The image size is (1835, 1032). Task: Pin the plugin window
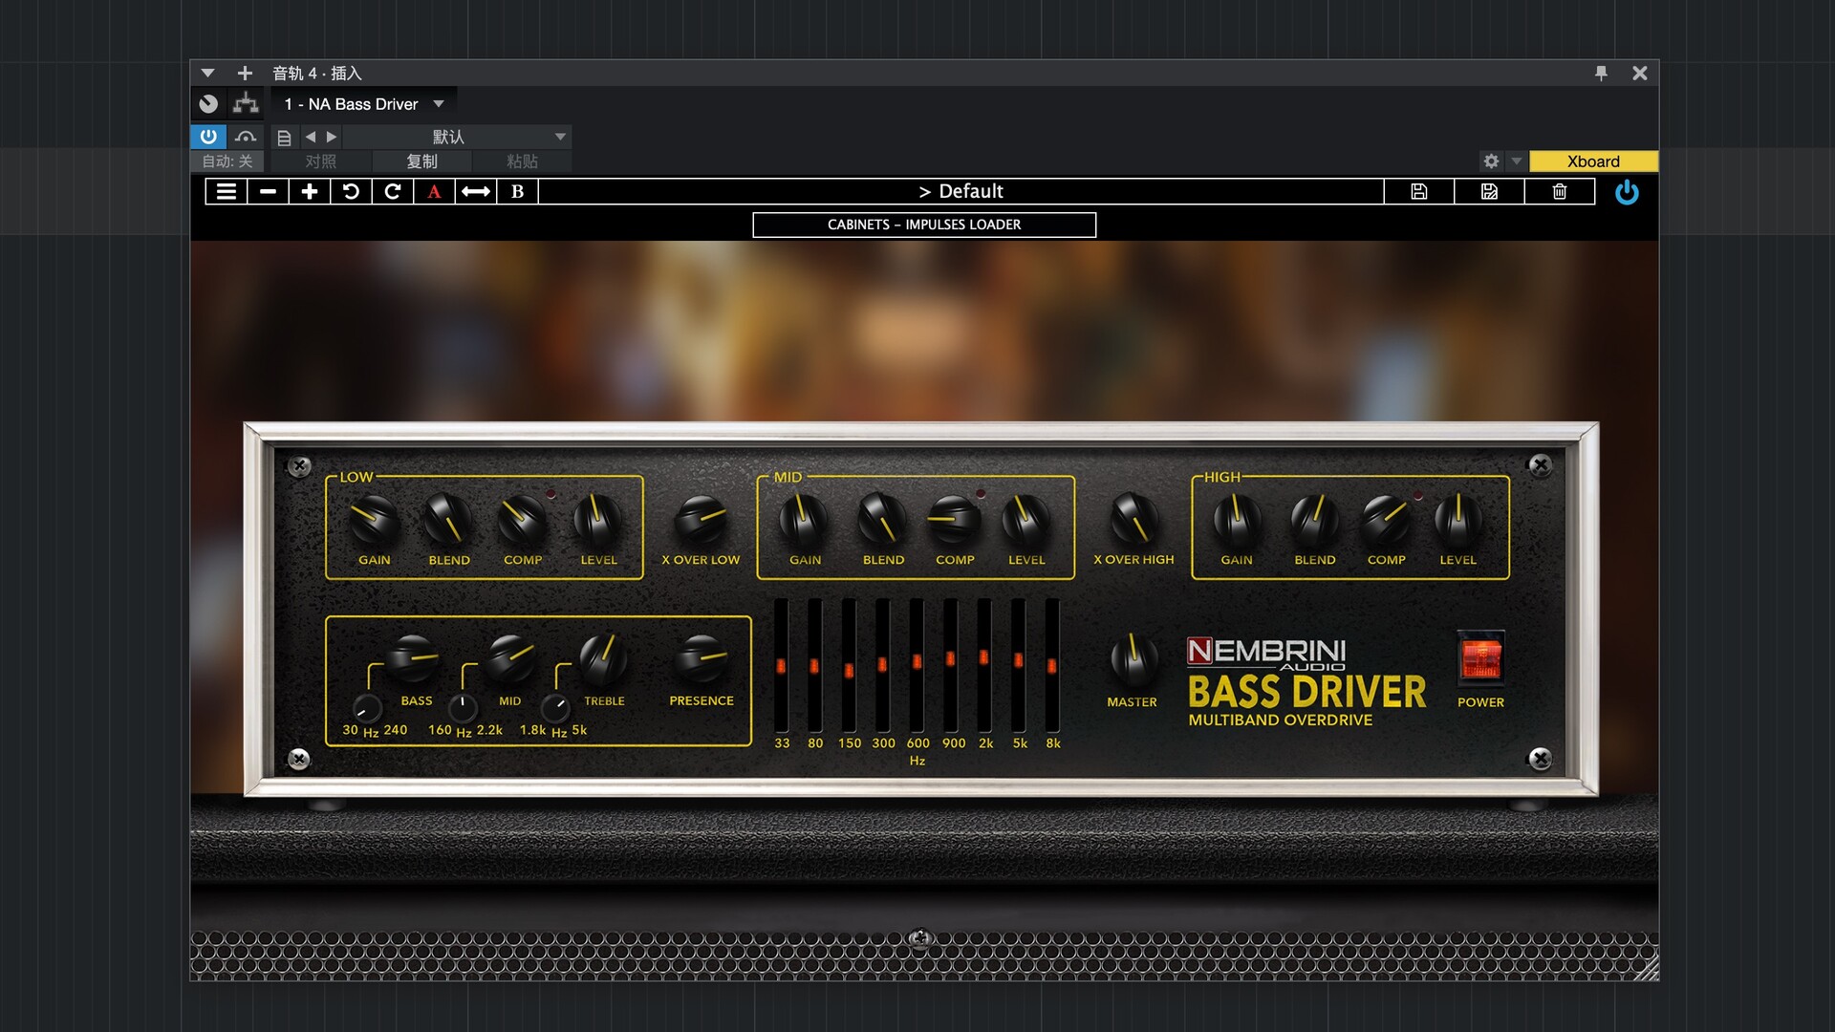(1601, 74)
